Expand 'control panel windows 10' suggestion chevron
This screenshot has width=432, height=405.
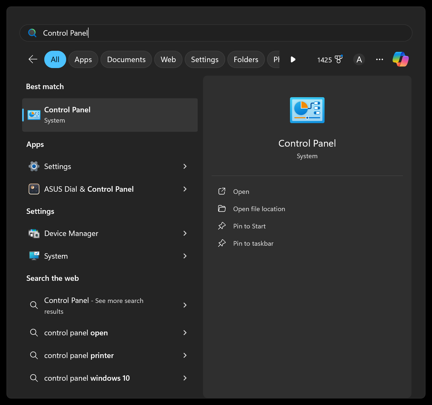click(x=185, y=378)
